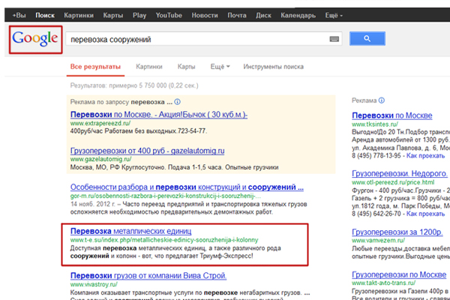Click the URL www.gazelautomig.ru/
The image size is (450, 300).
[x=100, y=159]
